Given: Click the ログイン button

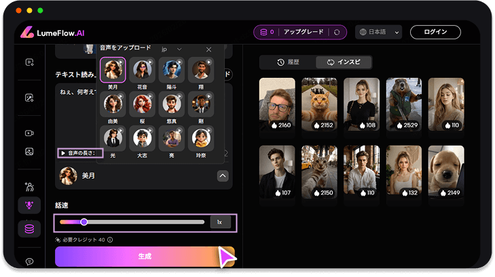Looking at the screenshot, I should pyautogui.click(x=435, y=32).
